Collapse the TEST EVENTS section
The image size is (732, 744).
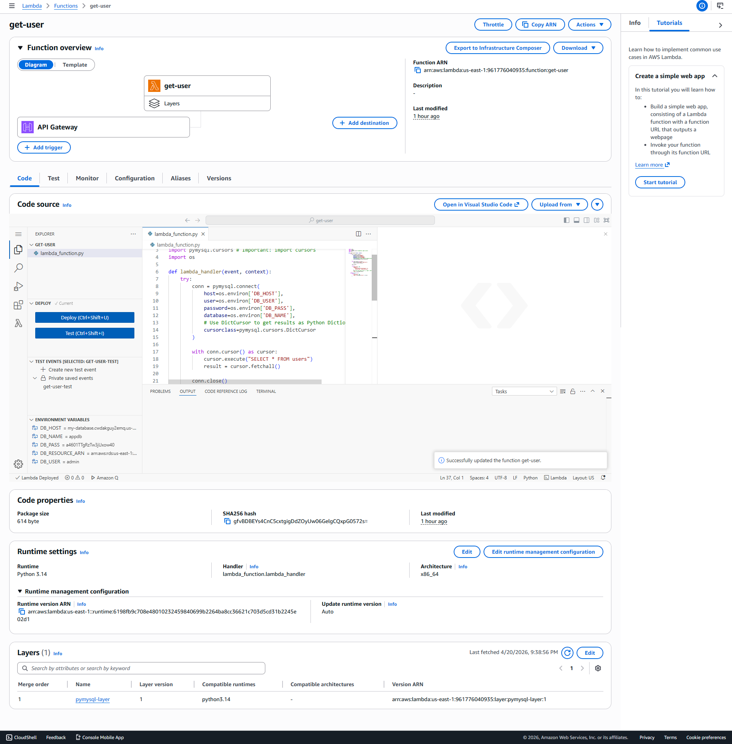pos(31,361)
